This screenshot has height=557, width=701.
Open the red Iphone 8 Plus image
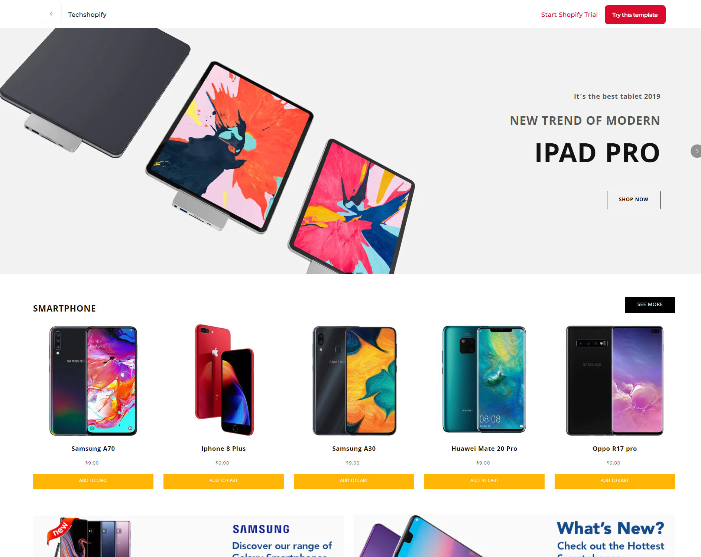click(x=224, y=380)
